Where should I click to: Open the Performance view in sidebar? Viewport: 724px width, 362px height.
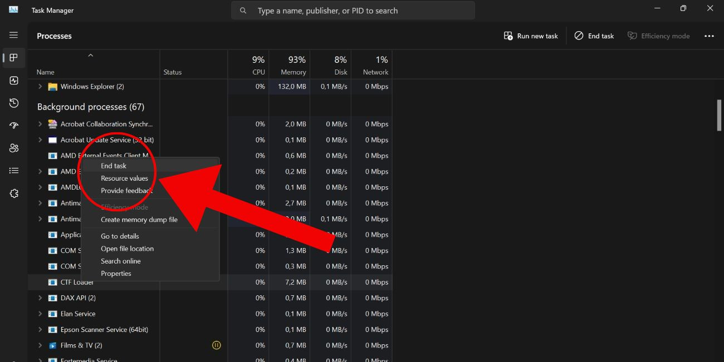(13, 80)
